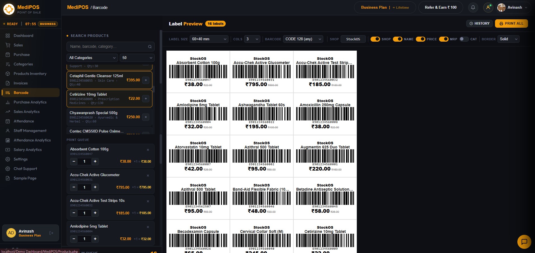Viewport: 535px width, 253px height.
Task: Click the product search input field
Action: pos(110,47)
